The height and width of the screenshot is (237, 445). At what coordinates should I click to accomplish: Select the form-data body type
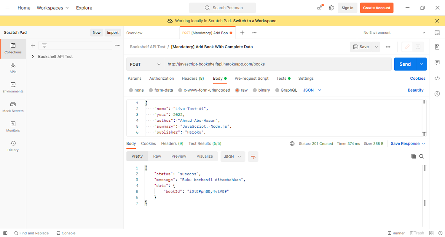pos(151,90)
